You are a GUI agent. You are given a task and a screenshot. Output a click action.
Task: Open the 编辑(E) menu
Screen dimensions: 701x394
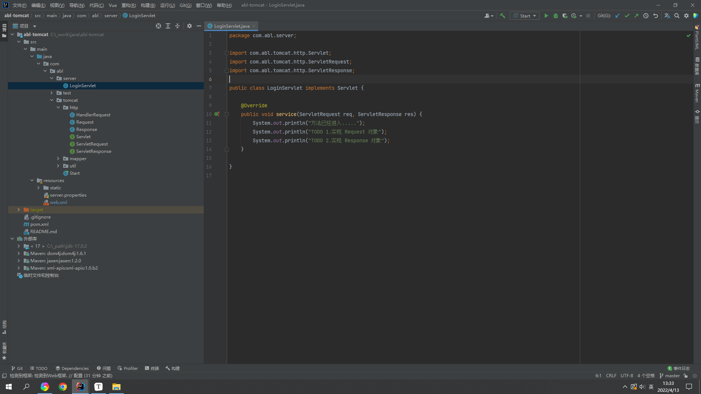click(38, 5)
